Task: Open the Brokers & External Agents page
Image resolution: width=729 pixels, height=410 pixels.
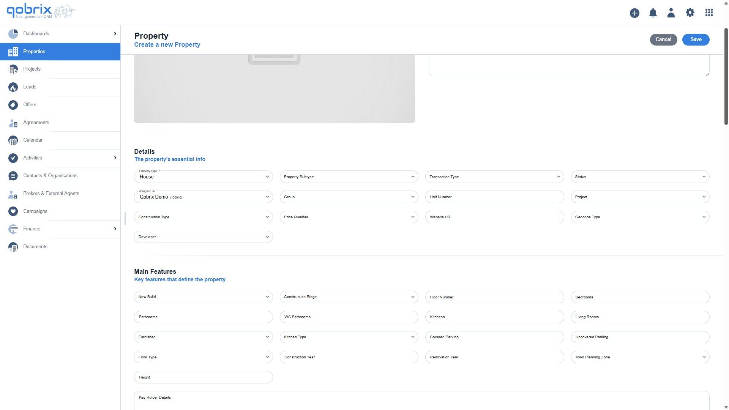Action: tap(51, 194)
